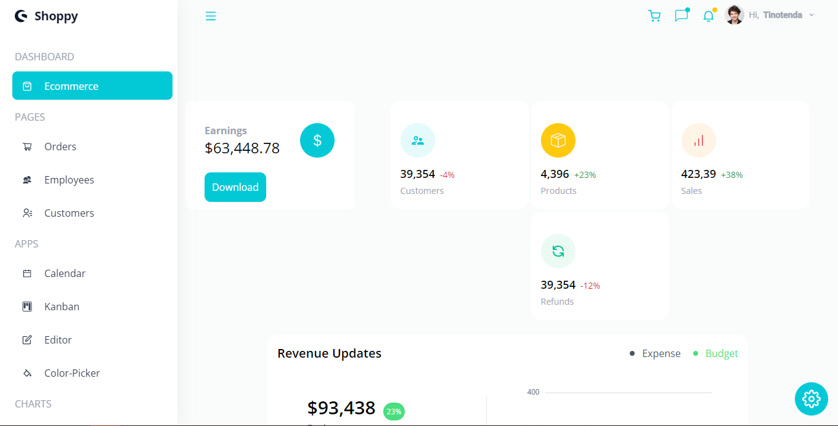Select the Kanban board icon in sidebar
The width and height of the screenshot is (838, 426).
(x=26, y=306)
